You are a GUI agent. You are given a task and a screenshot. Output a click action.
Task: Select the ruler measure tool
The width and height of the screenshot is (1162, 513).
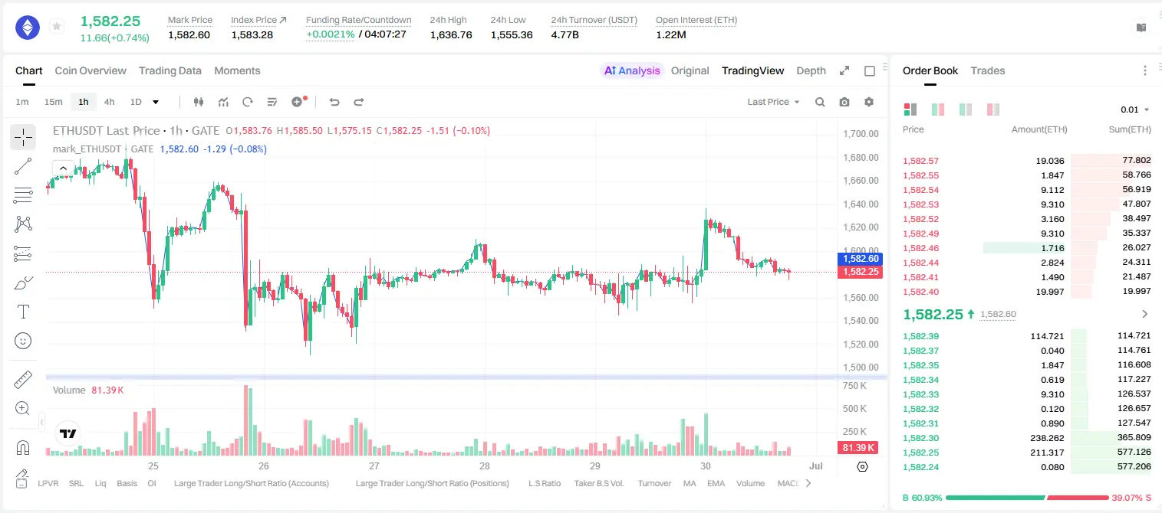(23, 380)
